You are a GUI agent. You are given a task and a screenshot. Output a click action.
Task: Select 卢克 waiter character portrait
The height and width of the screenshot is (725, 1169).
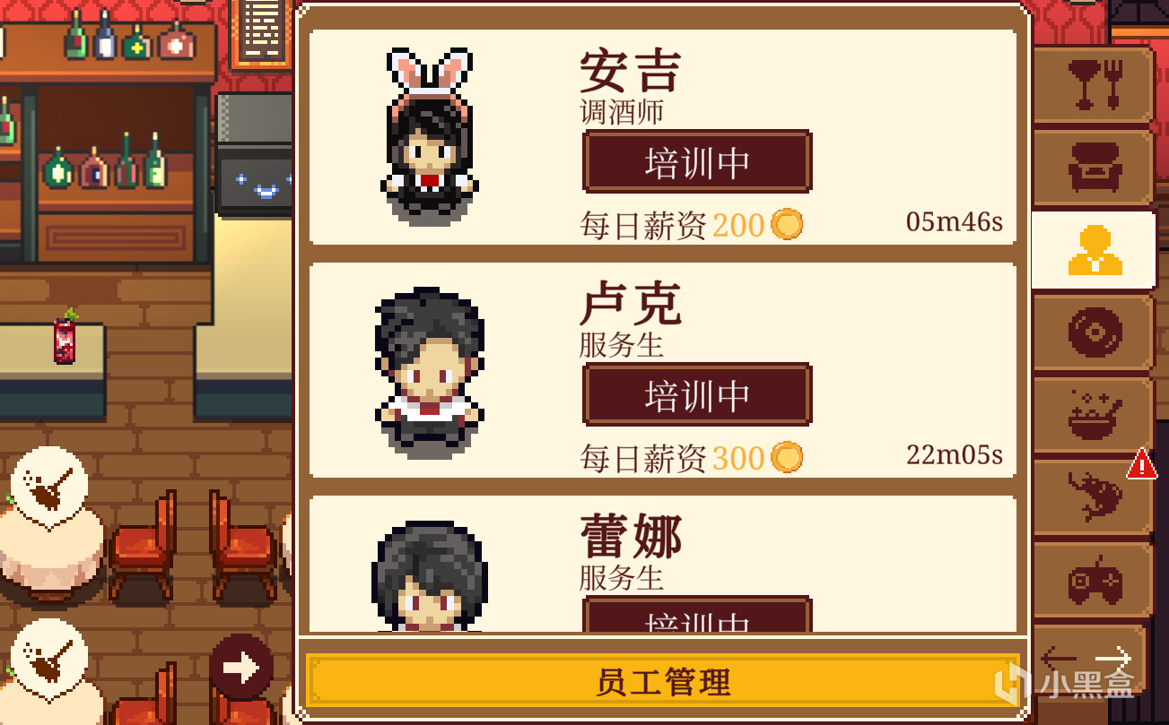pos(430,372)
